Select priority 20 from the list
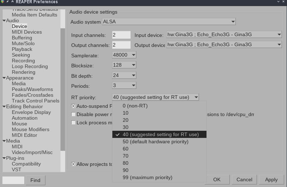 [x=159, y=120]
